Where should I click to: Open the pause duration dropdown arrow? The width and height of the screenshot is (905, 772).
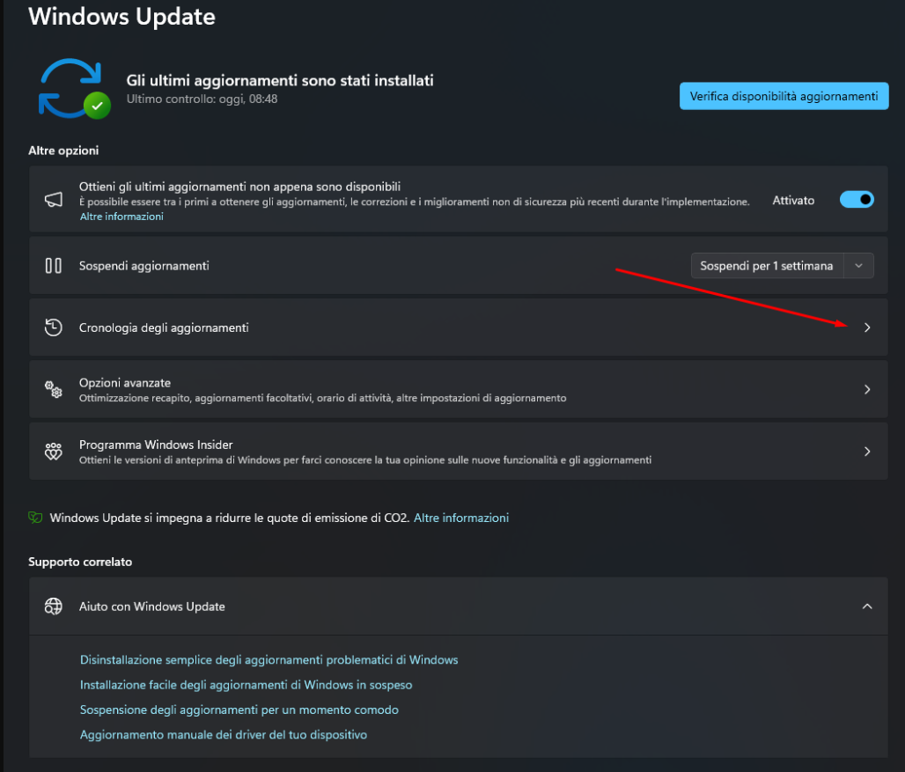click(859, 266)
